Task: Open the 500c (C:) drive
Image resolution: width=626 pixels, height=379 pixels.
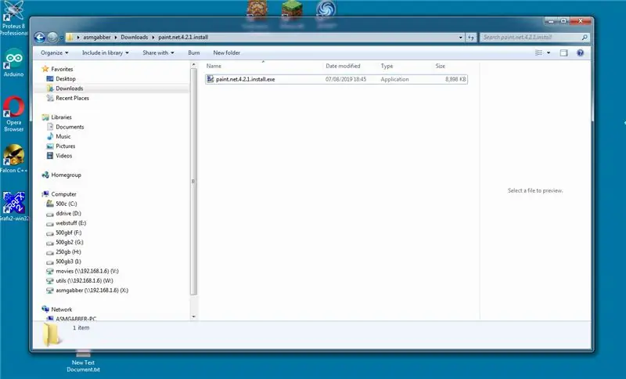Action: tap(66, 204)
